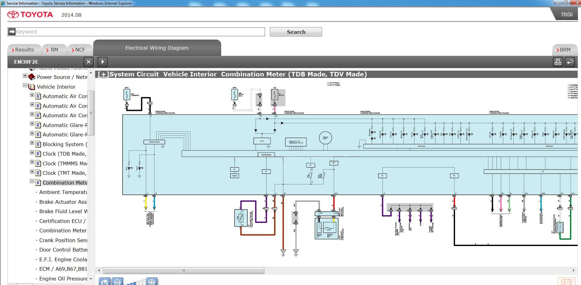The image size is (581, 285).
Task: Expand the [+] System Circuit title header
Action: click(x=103, y=74)
